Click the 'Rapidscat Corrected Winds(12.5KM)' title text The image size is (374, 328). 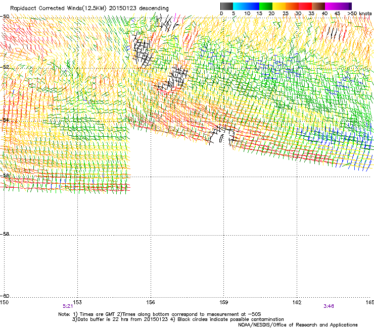(58, 9)
